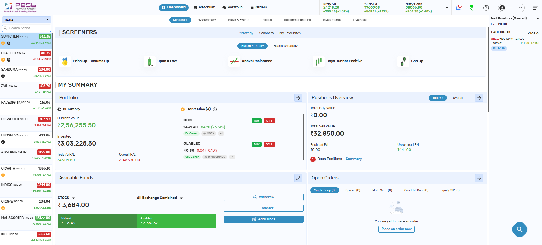Click Place an order now
This screenshot has height=245, width=542.
396,229
